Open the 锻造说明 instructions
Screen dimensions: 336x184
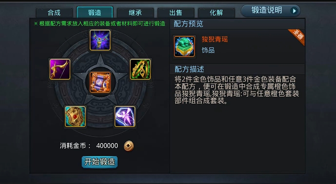[271, 11]
